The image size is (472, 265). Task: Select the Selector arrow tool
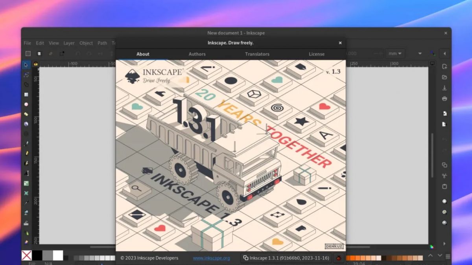pos(26,65)
